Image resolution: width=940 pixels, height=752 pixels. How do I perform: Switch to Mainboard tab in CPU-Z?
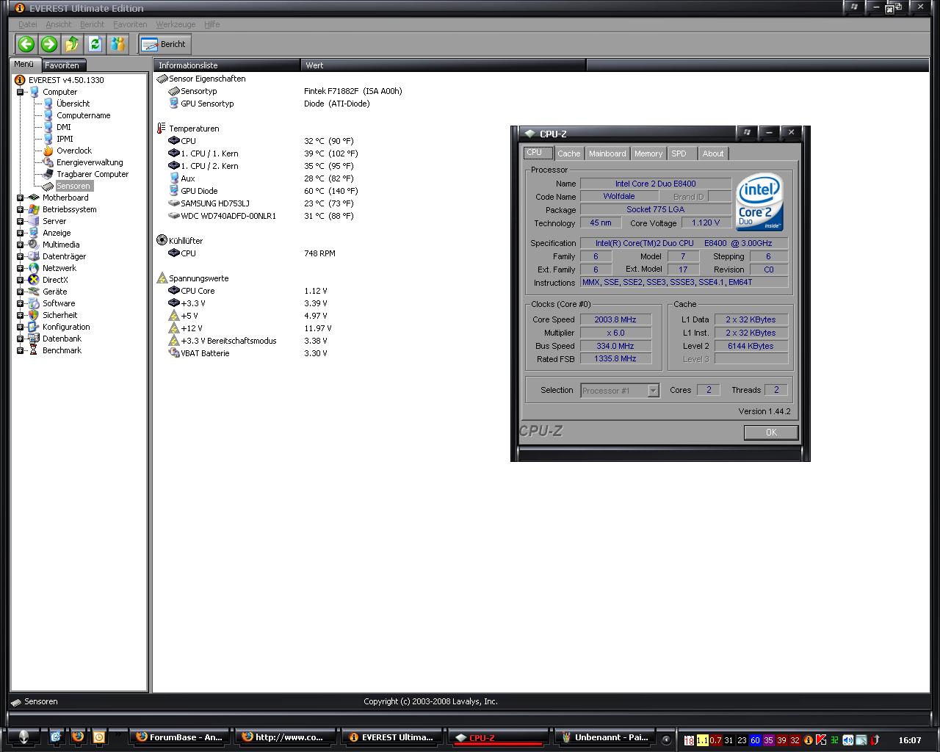(x=607, y=153)
